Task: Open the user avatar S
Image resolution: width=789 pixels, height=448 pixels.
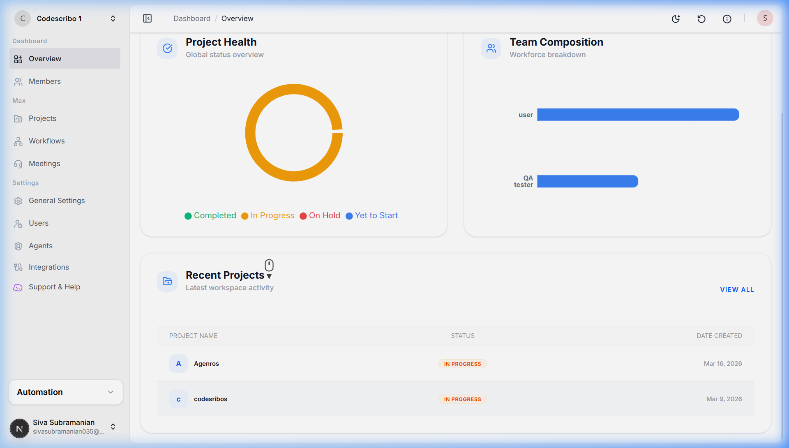Action: tap(765, 18)
